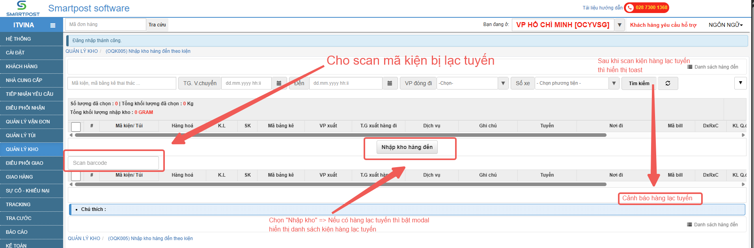This screenshot has width=754, height=248.
Task: Click the refresh icon next to Tìm kiếm
Action: tap(668, 83)
